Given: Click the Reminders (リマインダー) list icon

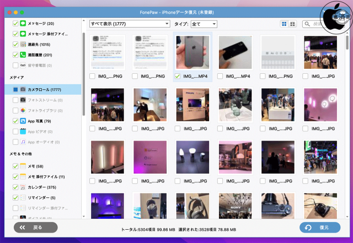Looking at the screenshot, I should pos(23,198).
